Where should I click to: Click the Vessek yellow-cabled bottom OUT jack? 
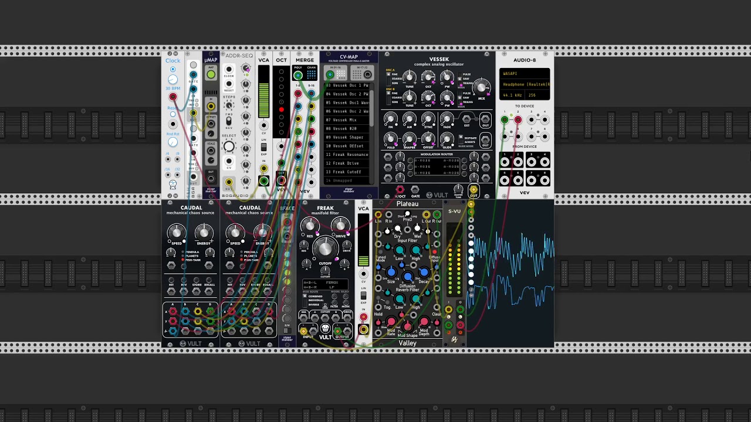pyautogui.click(x=473, y=189)
